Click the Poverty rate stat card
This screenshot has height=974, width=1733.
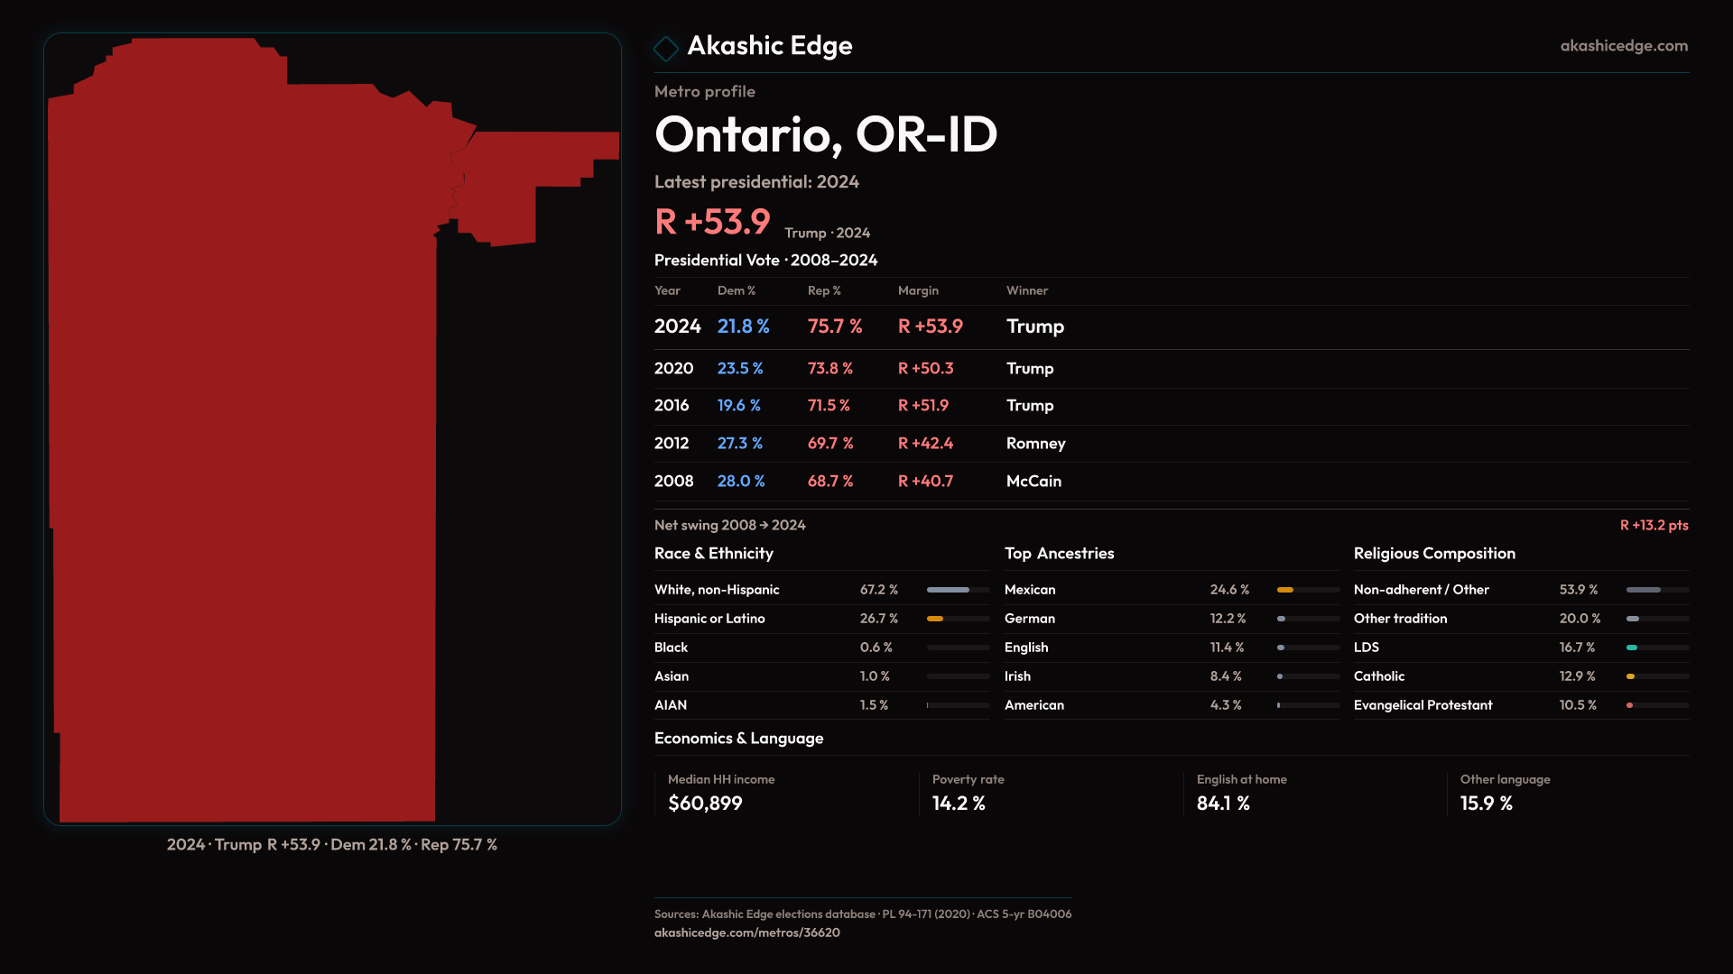(x=967, y=792)
